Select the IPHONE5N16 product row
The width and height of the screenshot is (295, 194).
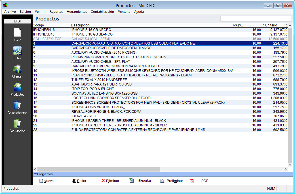pyautogui.click(x=160, y=30)
